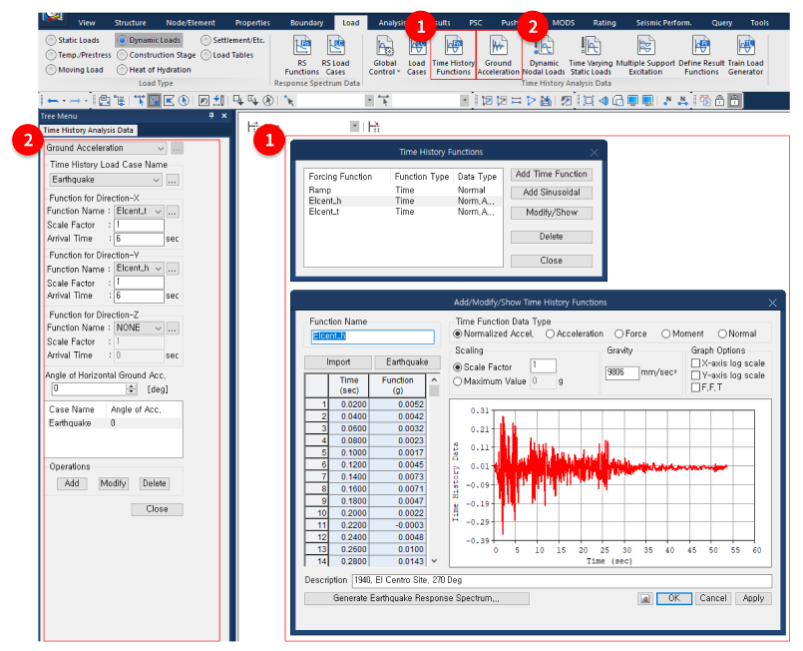Open the Dynamic Nodal Loads tool
This screenshot has height=651, width=803.
tap(543, 52)
